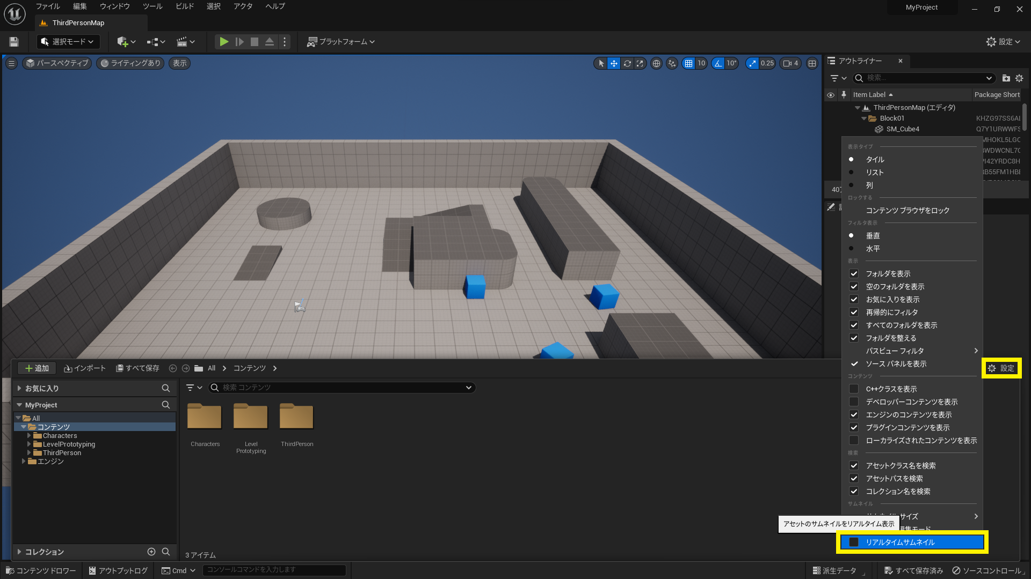The width and height of the screenshot is (1031, 579).
Task: Open the サムネイルサイズ submenu chevron
Action: [x=976, y=516]
